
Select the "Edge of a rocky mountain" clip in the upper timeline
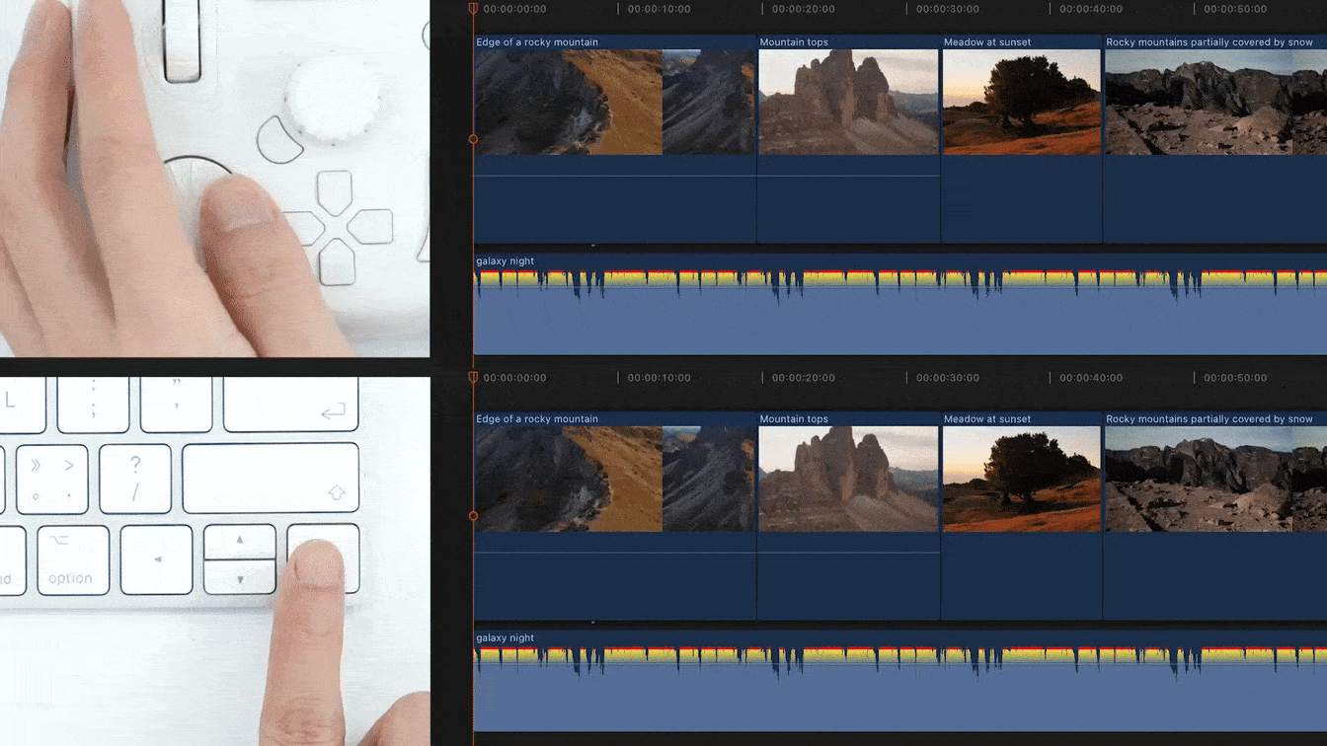click(615, 139)
